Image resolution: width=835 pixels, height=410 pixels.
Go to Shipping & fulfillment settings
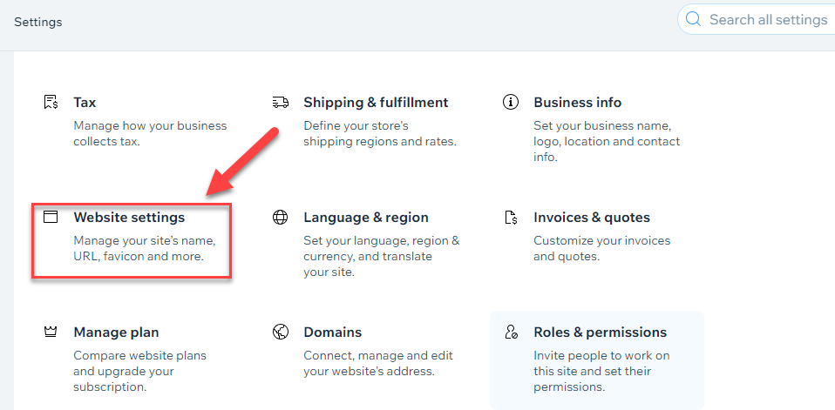point(376,102)
